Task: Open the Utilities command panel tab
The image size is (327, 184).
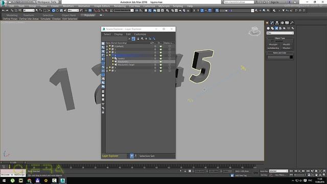Action: 292,22
